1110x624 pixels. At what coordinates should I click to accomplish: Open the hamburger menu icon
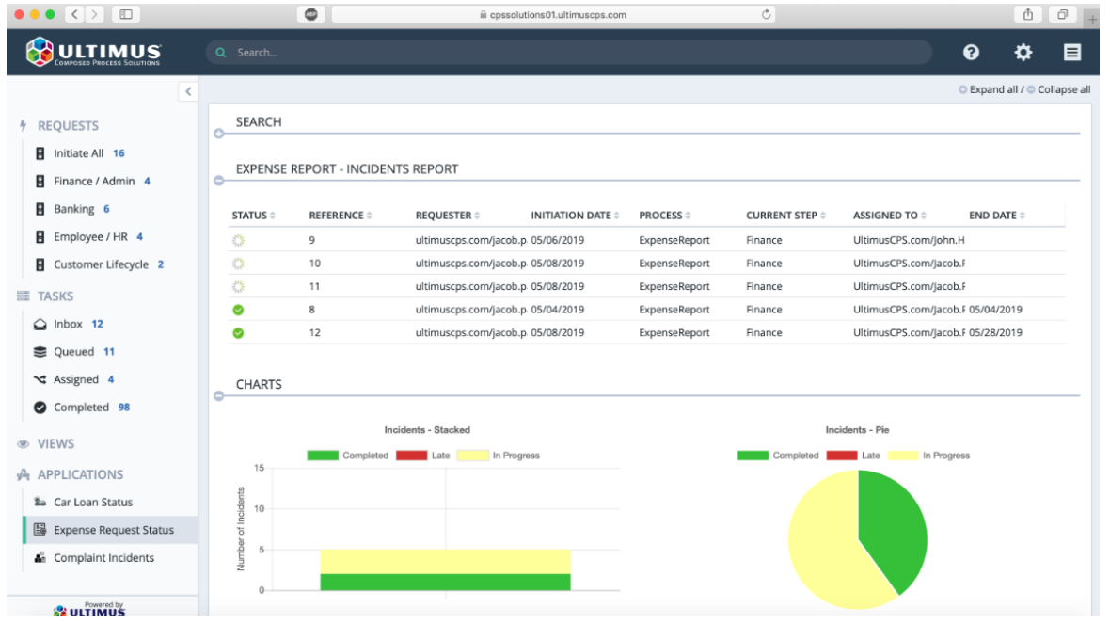click(1071, 53)
